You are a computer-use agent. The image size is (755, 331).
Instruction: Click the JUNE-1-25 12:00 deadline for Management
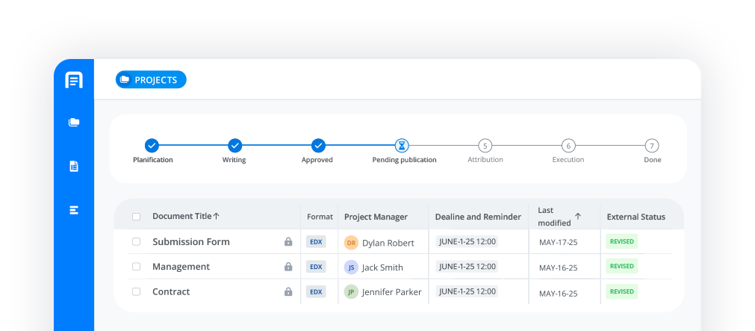pos(467,267)
